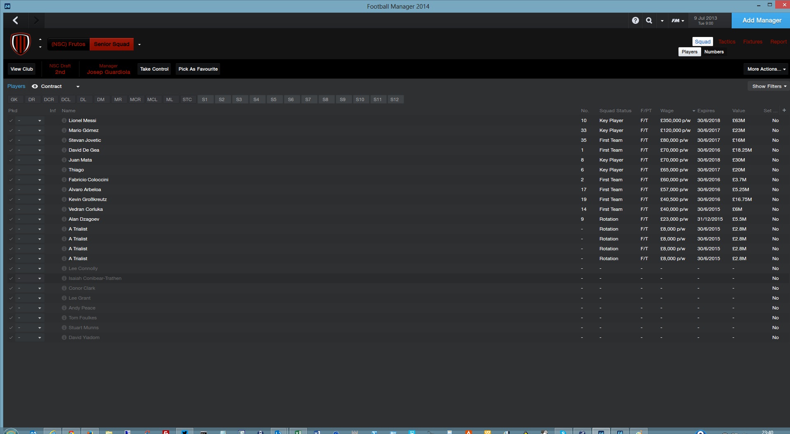Viewport: 790px width, 434px height.
Task: Open the FM menu
Action: click(678, 21)
